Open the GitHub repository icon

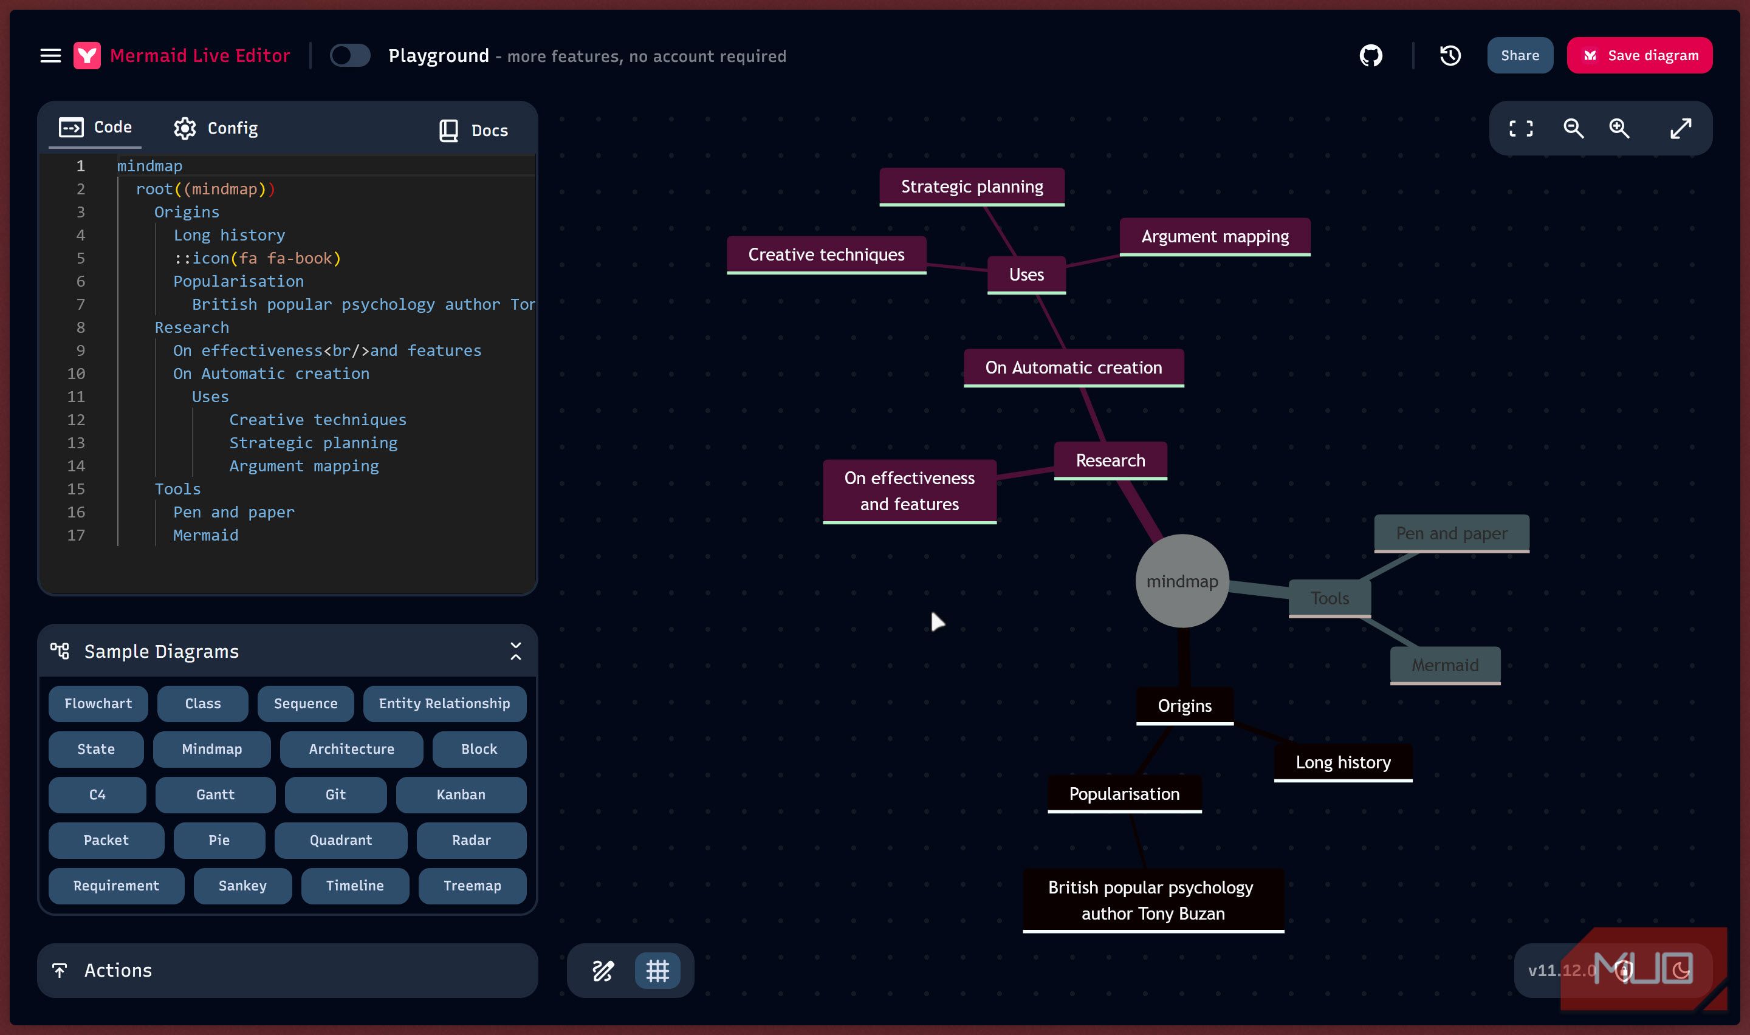pyautogui.click(x=1371, y=56)
